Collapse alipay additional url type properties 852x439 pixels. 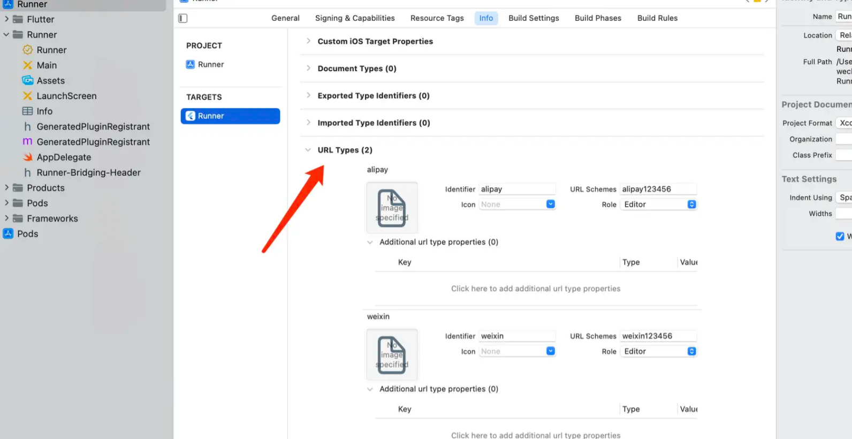370,242
